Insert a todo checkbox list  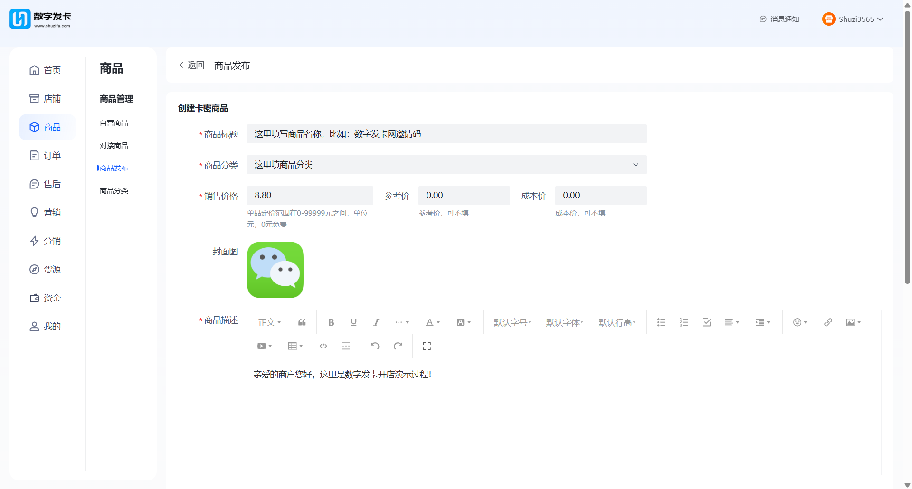[x=706, y=322]
